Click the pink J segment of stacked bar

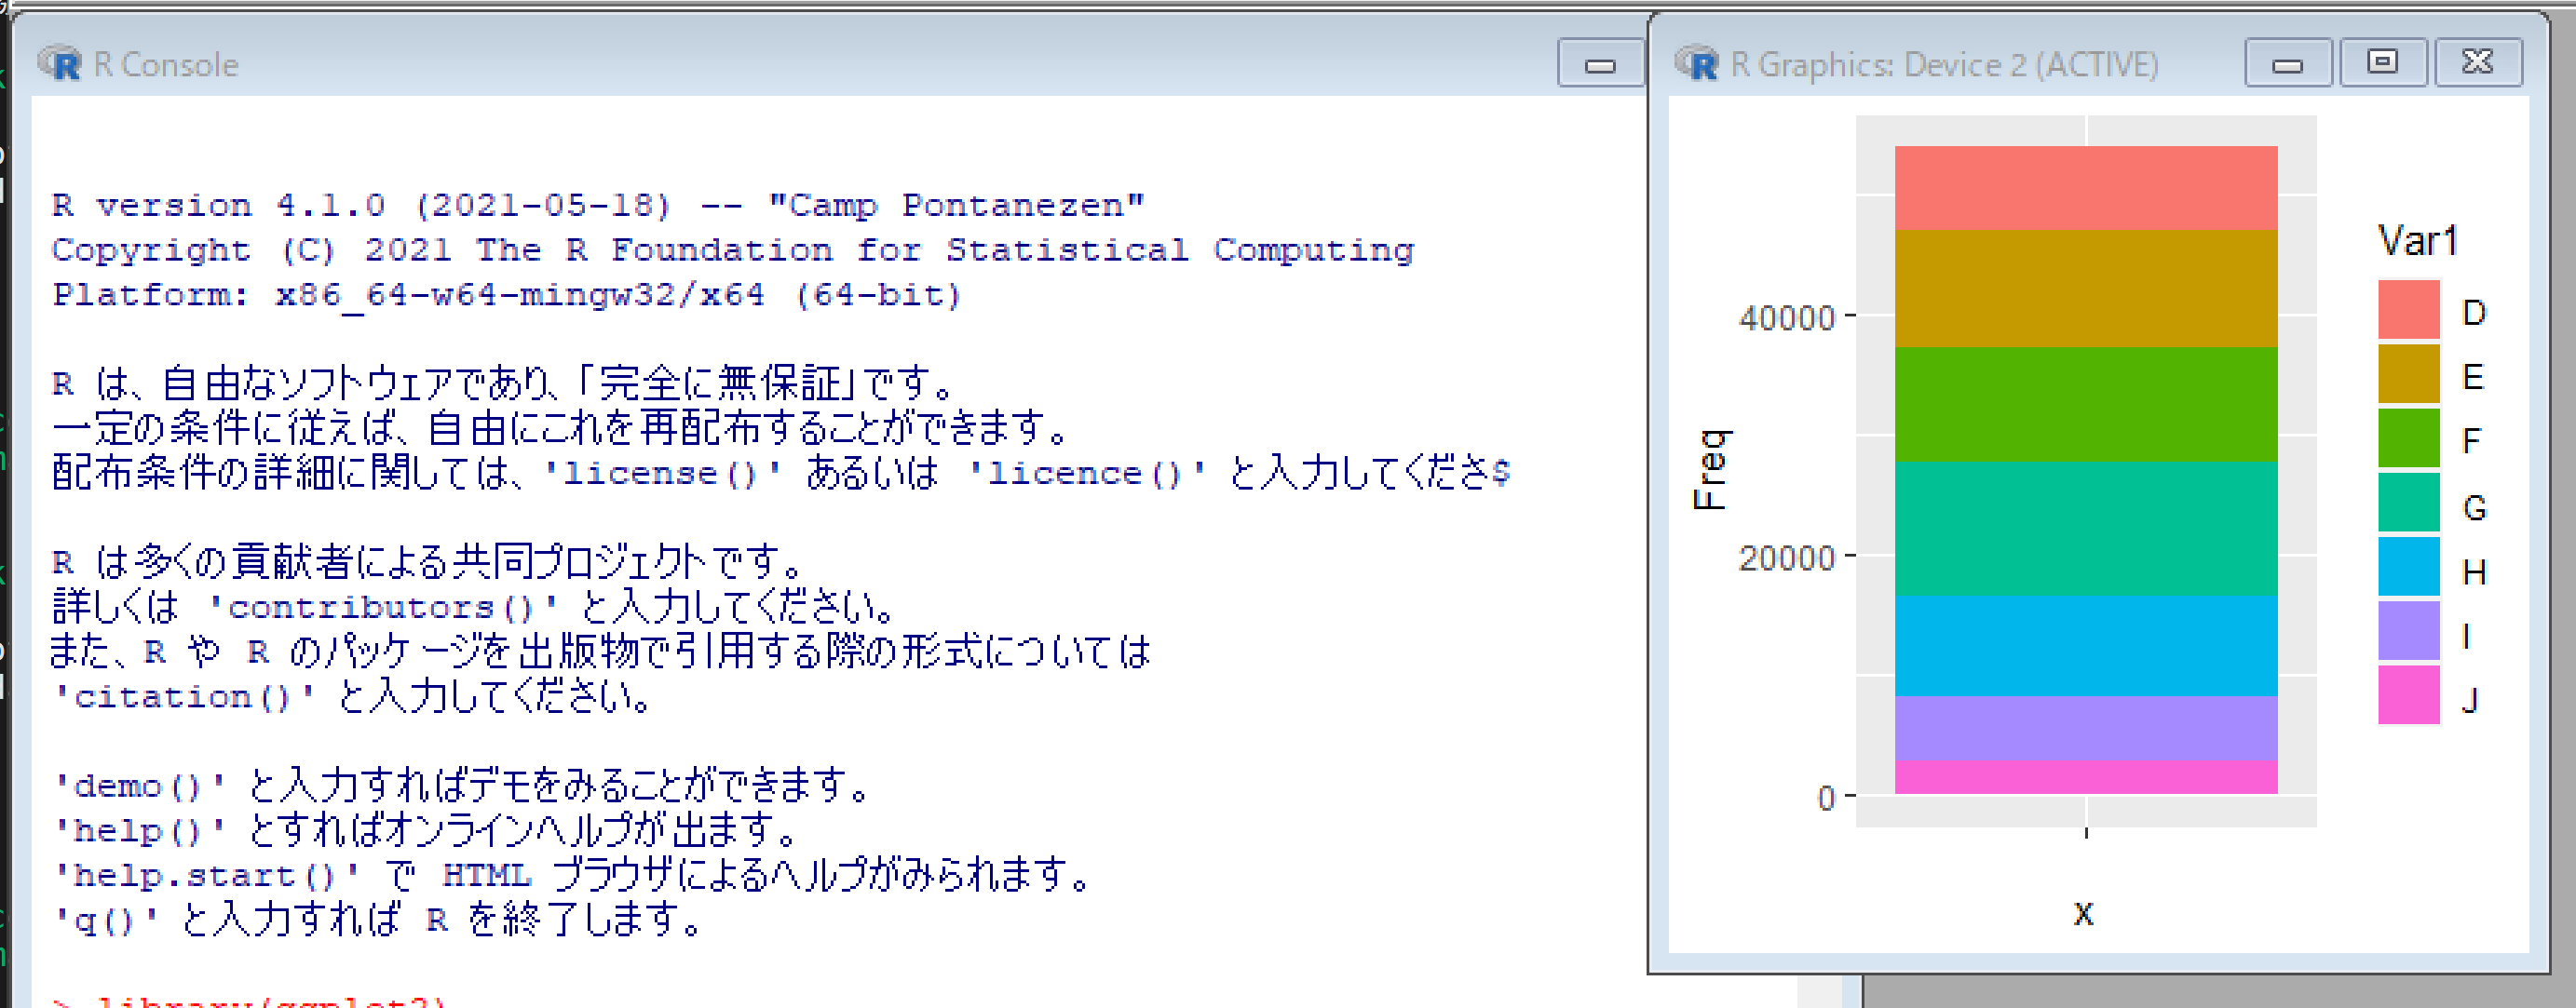click(x=2086, y=777)
